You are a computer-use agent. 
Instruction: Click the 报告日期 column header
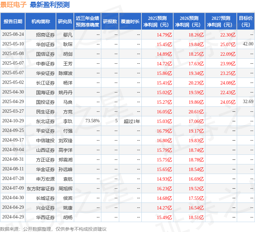[13, 22]
